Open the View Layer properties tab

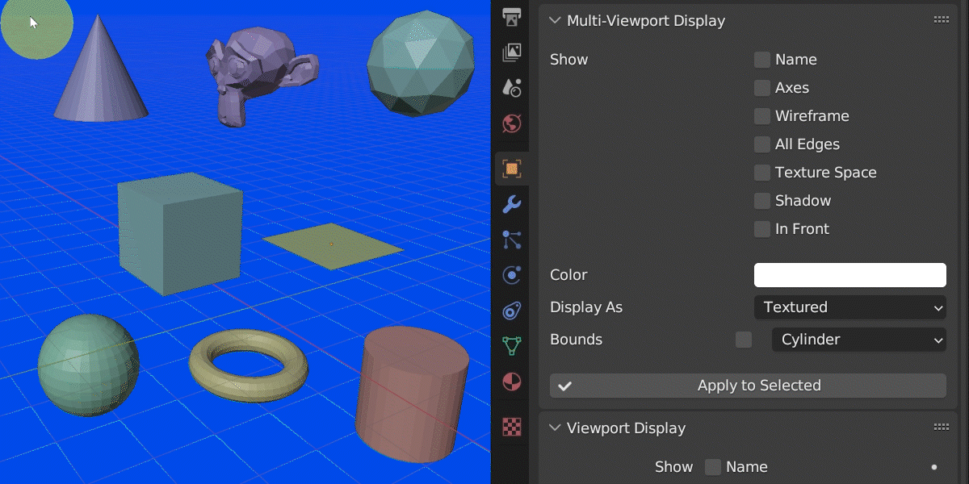(511, 52)
